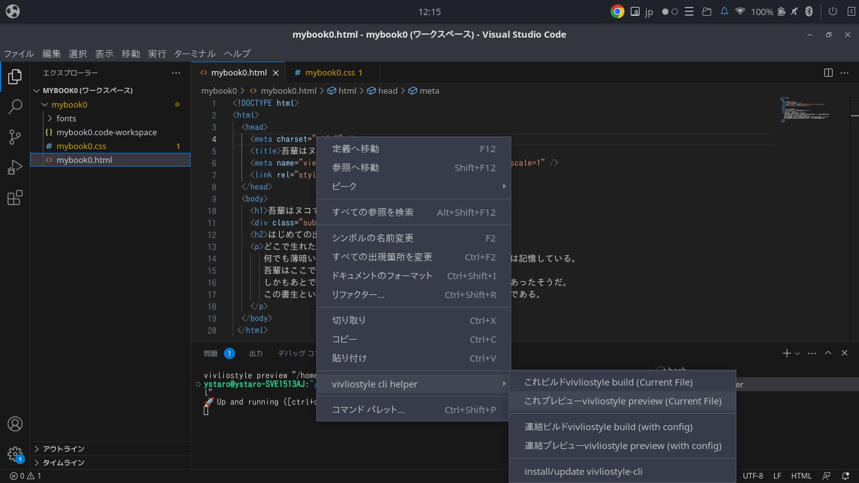This screenshot has width=859, height=483.
Task: Click the editor minimap preview
Action: pos(806,109)
